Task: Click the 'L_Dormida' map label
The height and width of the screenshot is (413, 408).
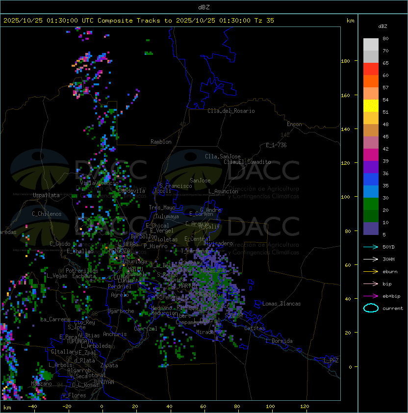Action: coord(279,341)
